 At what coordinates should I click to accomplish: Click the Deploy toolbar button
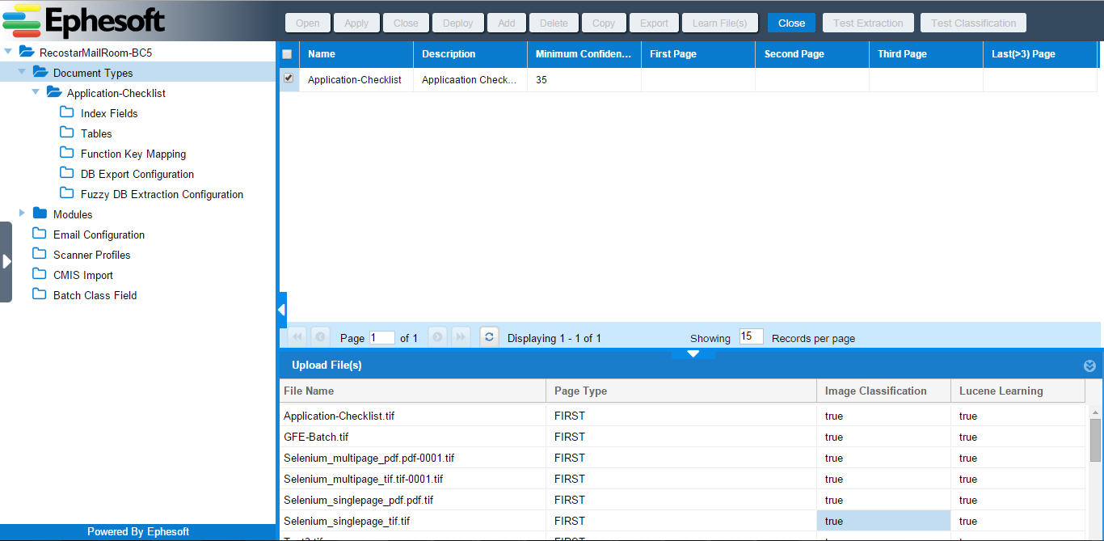pyautogui.click(x=458, y=23)
